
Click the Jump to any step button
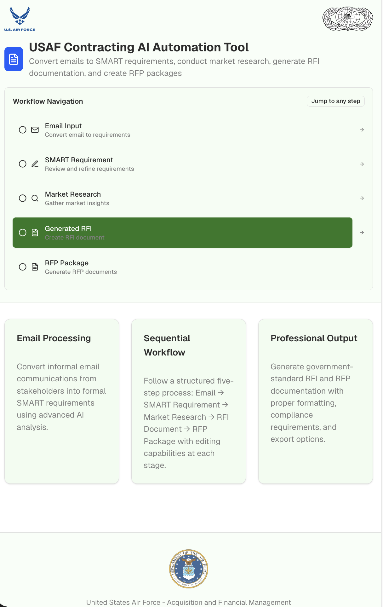336,101
